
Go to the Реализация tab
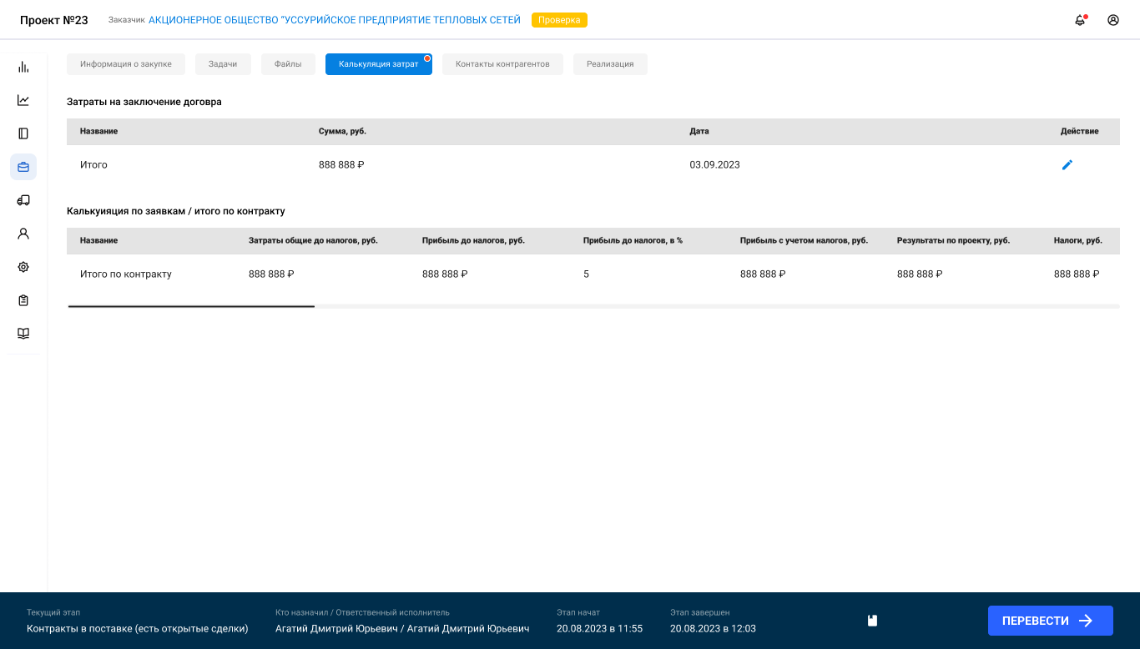(x=610, y=64)
